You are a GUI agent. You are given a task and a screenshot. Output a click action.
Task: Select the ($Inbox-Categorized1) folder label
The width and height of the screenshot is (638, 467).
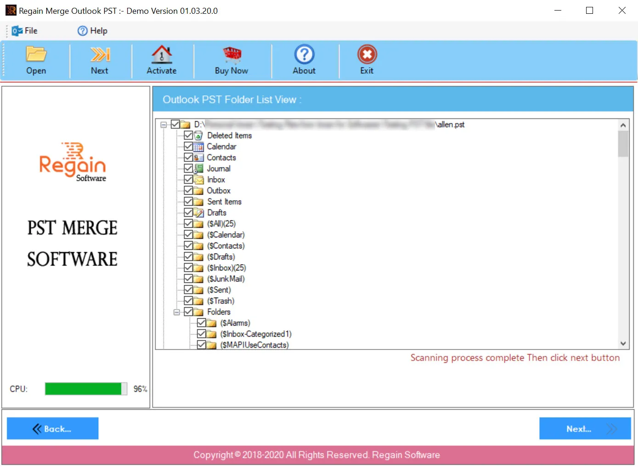(x=256, y=334)
